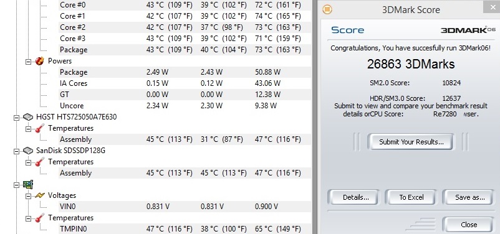
Task: Select the Core #0 row
Action: [185, 5]
